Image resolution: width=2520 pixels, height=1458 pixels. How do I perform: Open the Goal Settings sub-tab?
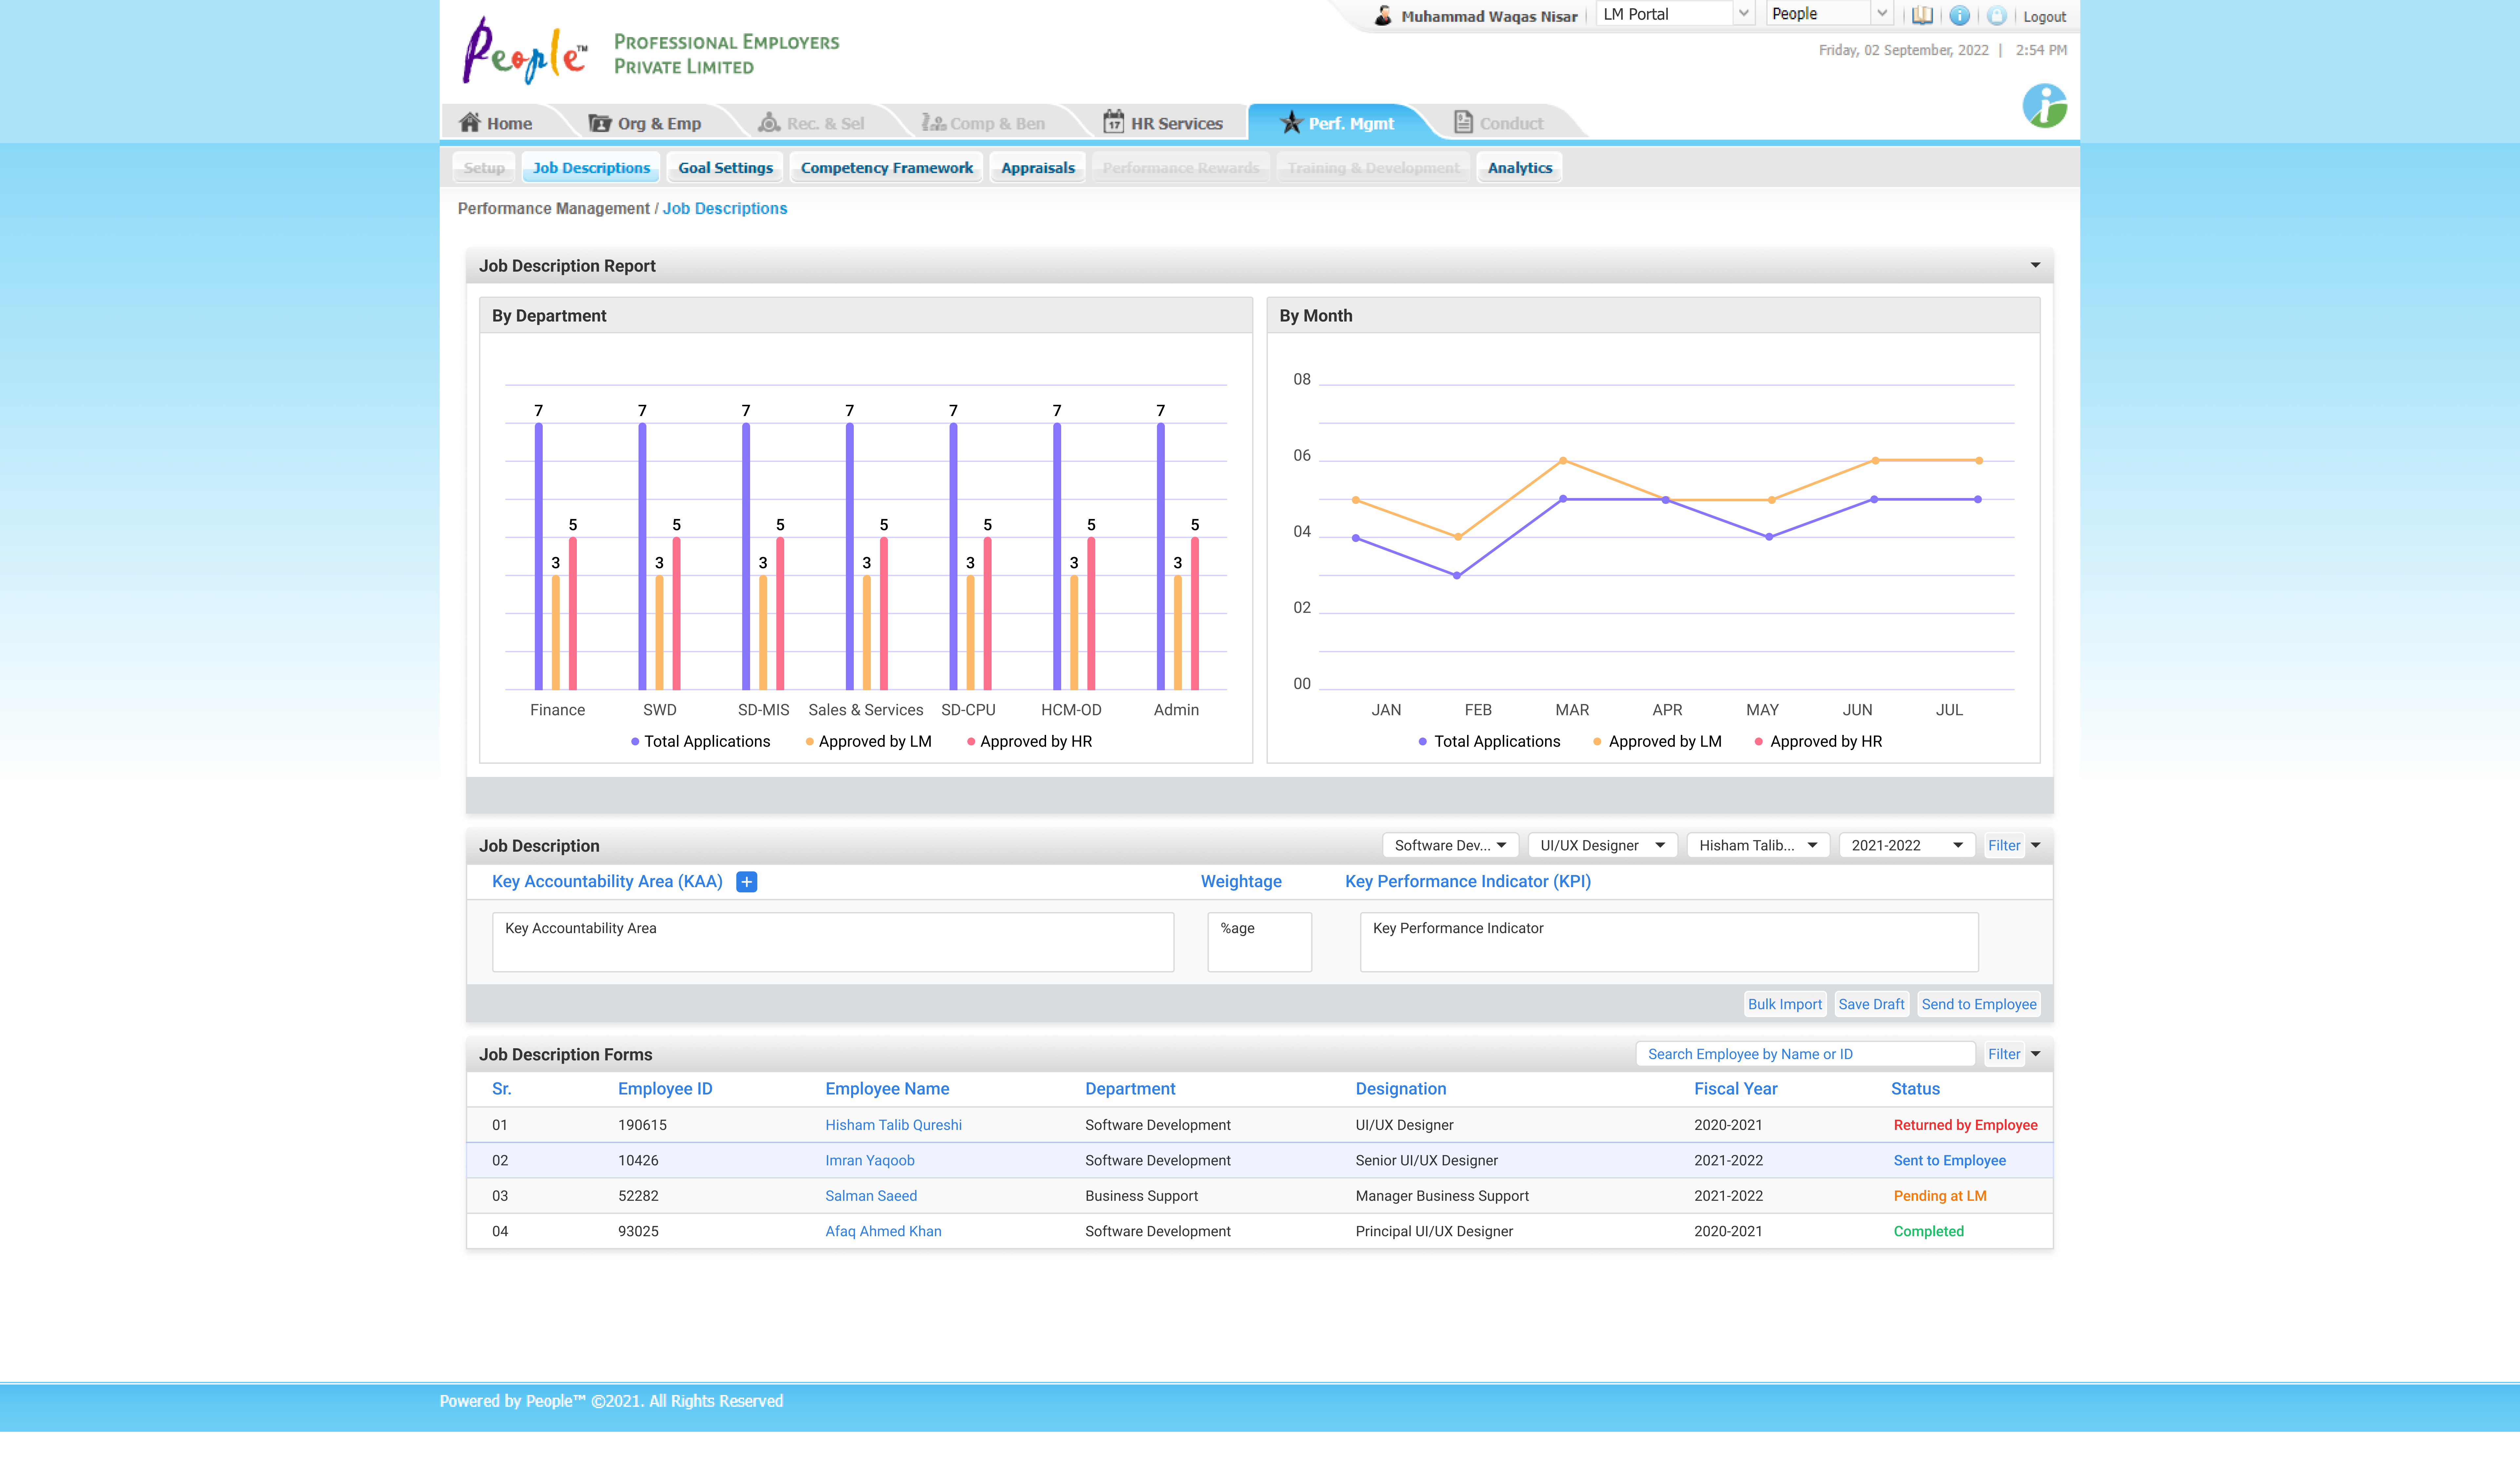click(725, 168)
